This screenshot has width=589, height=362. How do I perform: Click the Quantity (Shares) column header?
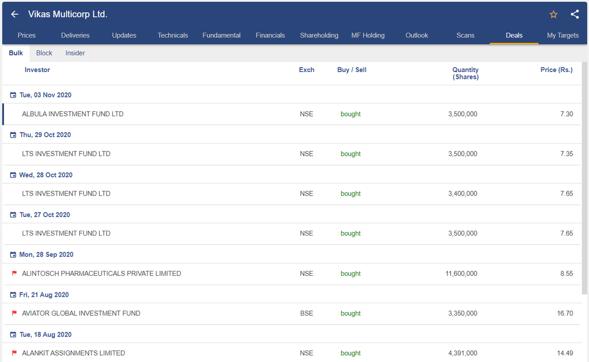click(x=465, y=73)
